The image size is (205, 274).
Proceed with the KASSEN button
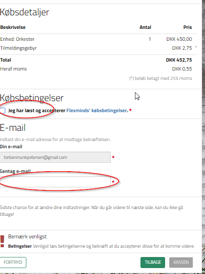point(181,262)
